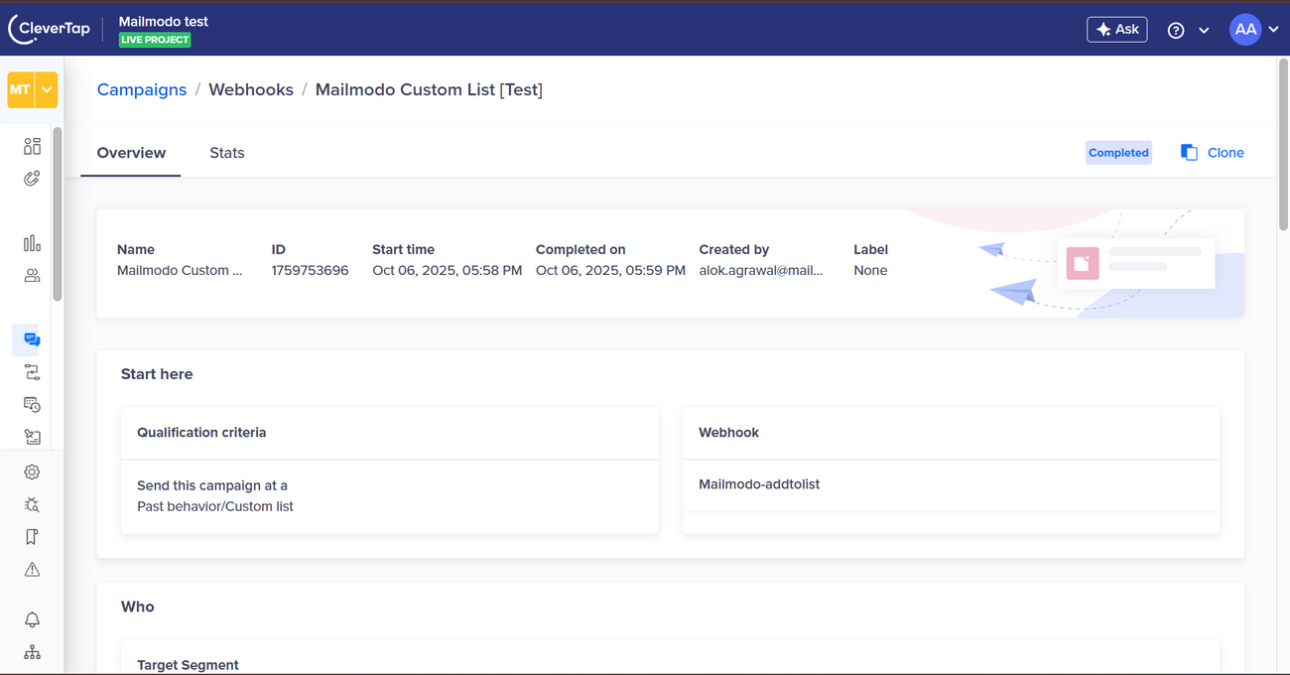Select the highlighted campaigns chat icon
The width and height of the screenshot is (1290, 675).
click(32, 339)
